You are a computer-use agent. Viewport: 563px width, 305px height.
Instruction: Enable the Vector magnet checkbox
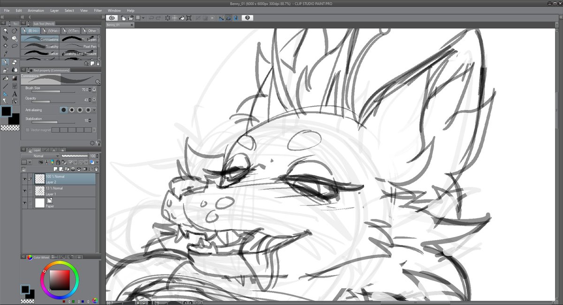click(x=28, y=130)
